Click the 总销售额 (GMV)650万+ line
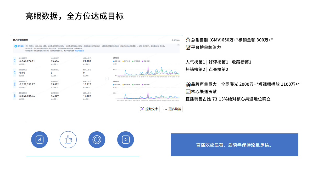The image size is (329, 183). tap(230, 40)
